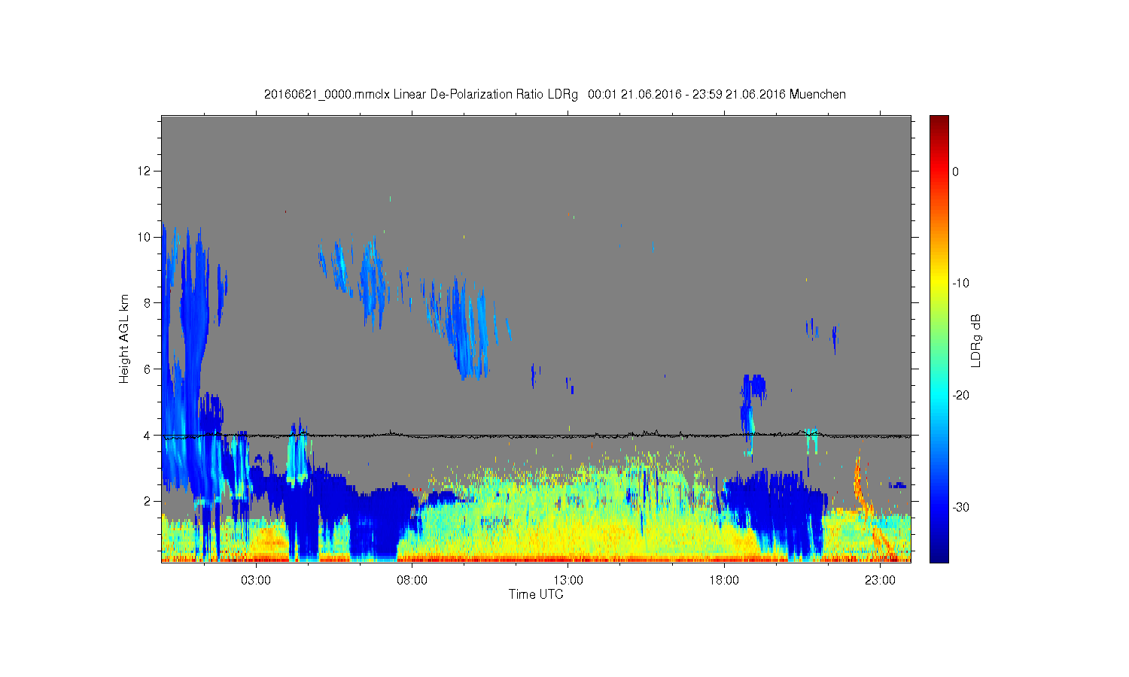Click the 'Time UTC' x-axis label
This screenshot has width=1129, height=677.
[536, 594]
